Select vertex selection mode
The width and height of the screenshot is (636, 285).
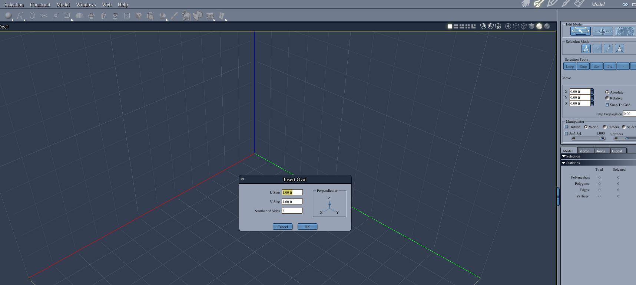pos(597,48)
